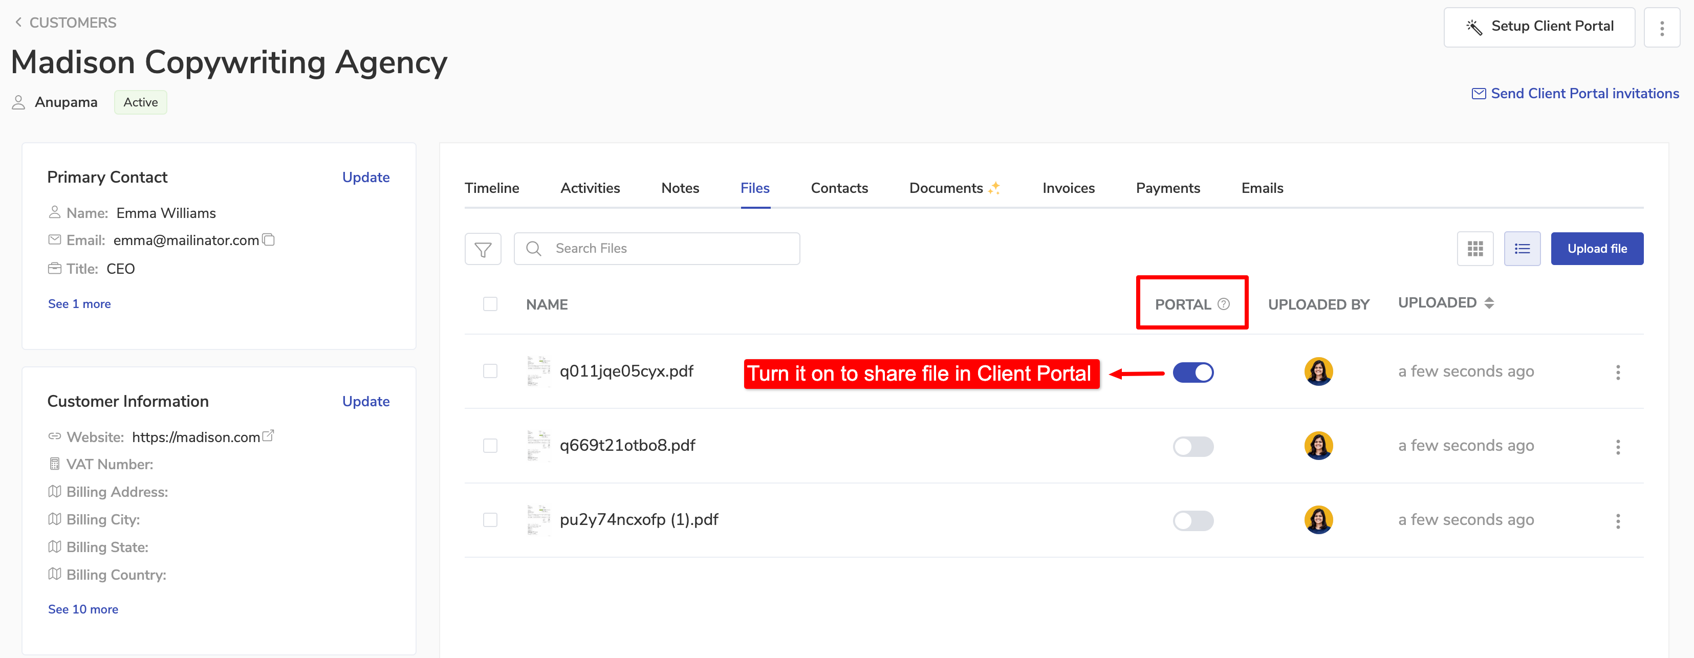The image size is (1694, 658).
Task: Expand See 1 more in Primary Contact
Action: tap(79, 304)
